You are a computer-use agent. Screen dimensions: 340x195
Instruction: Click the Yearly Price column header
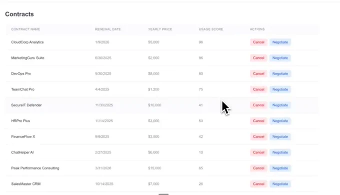click(x=160, y=29)
